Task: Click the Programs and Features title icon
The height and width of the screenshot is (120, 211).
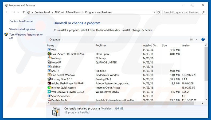Action: [6, 5]
